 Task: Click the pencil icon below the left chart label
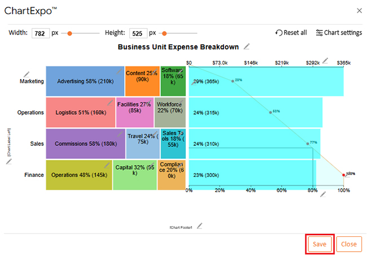[x=8, y=161]
